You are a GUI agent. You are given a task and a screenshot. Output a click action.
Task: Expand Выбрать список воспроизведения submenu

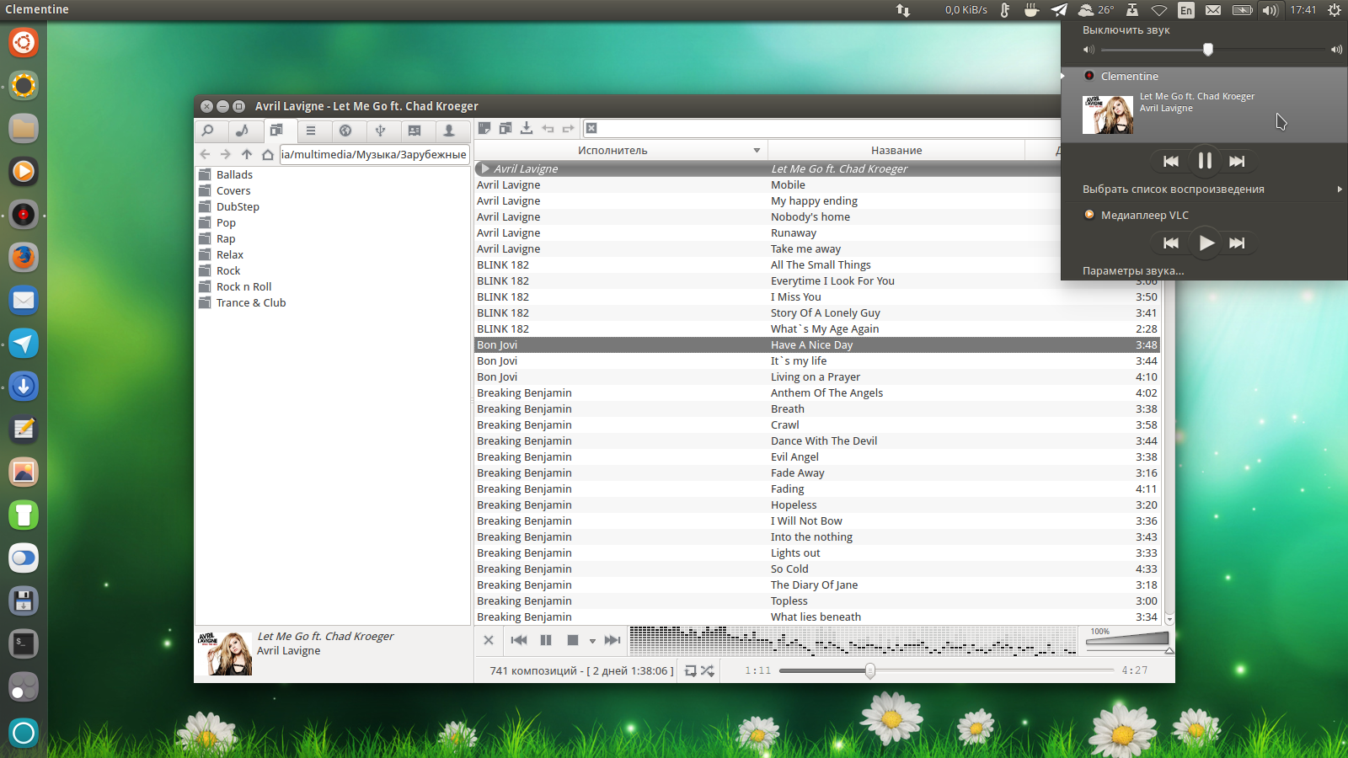point(1205,189)
